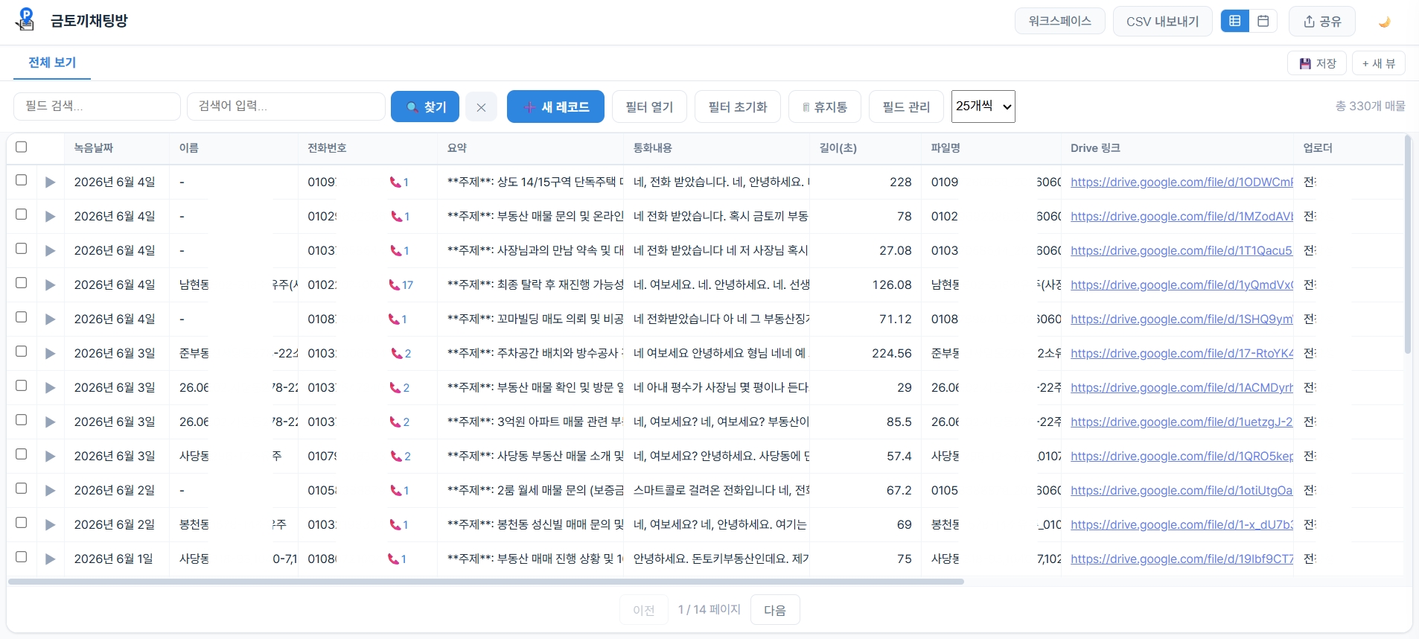
Task: Save the view with 저장 button
Action: 1318,63
